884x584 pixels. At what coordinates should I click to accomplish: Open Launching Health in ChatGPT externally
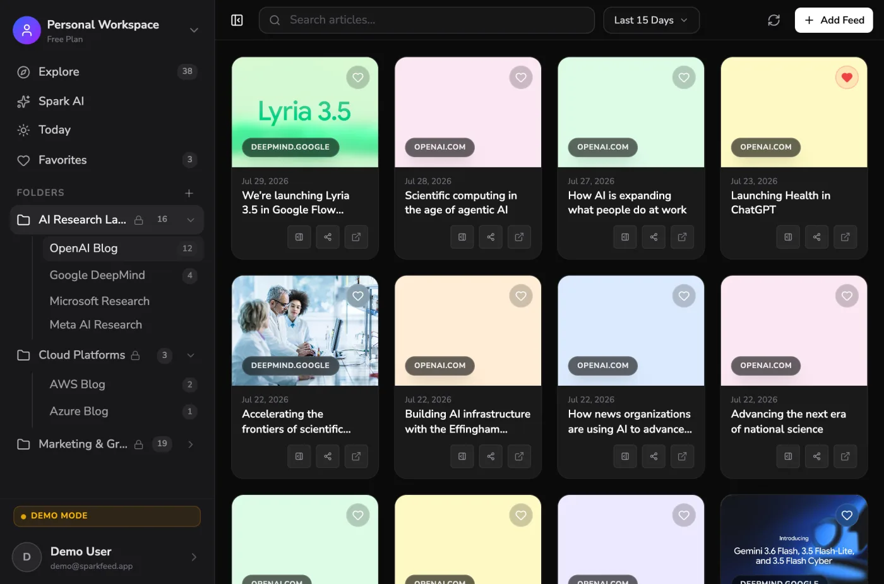click(x=845, y=237)
